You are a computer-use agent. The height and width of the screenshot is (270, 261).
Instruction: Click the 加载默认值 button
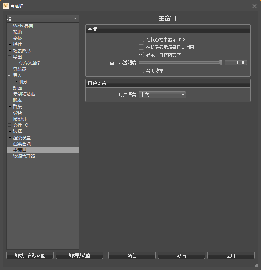(79, 255)
